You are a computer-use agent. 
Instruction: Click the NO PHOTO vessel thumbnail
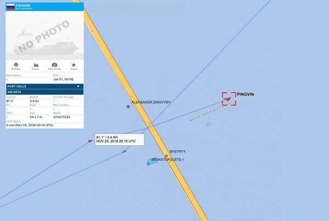(45, 35)
